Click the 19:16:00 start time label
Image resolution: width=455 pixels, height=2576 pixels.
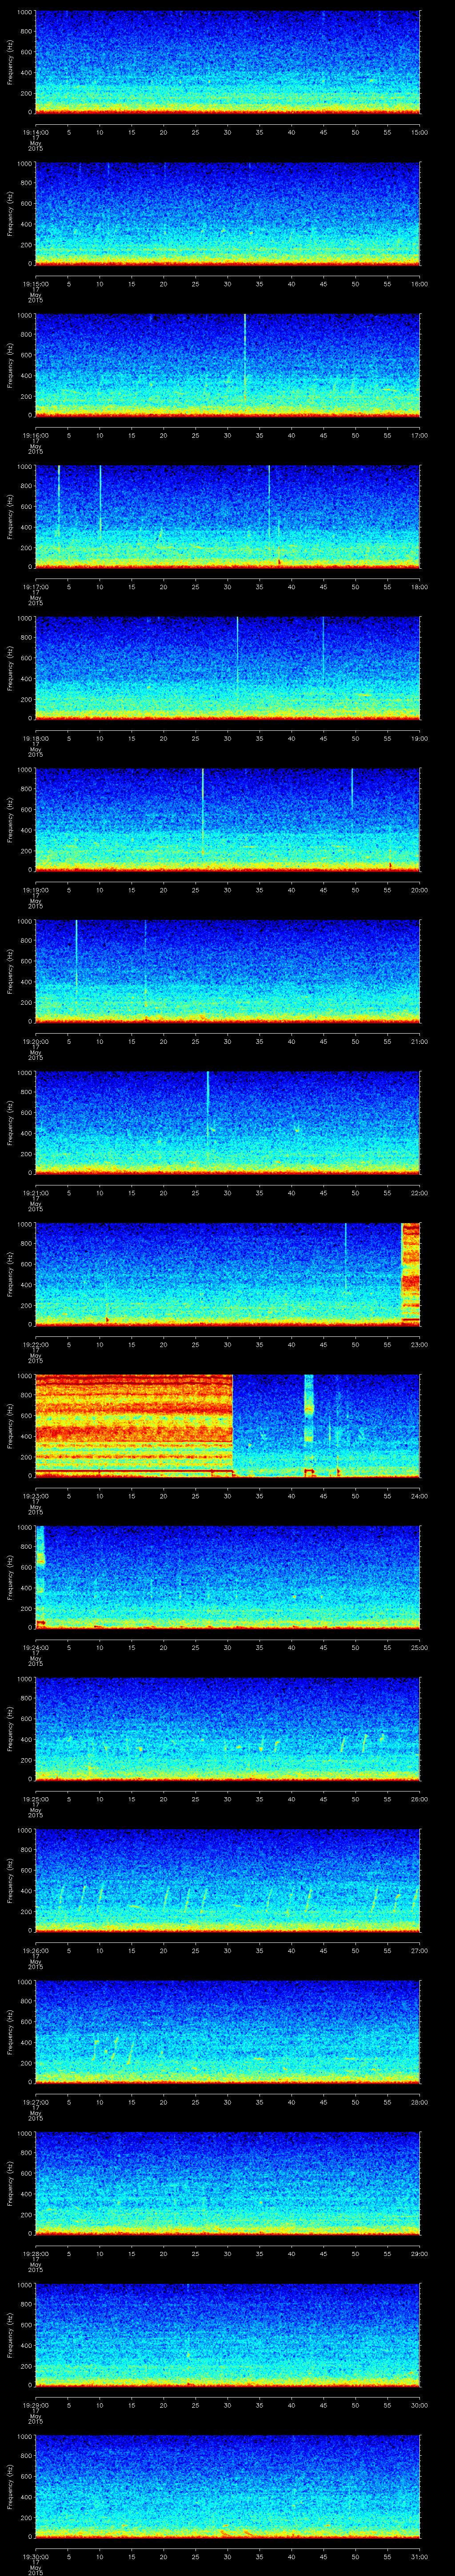[x=35, y=435]
